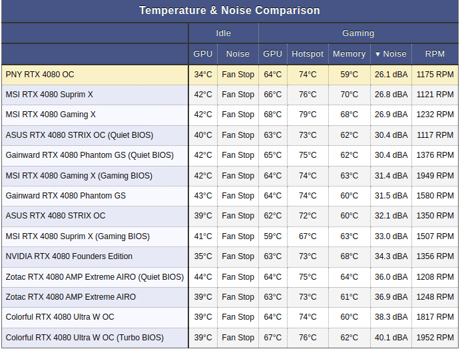Image resolution: width=460 pixels, height=351 pixels.
Task: Click the 33.0 dBA noise value
Action: pos(391,236)
